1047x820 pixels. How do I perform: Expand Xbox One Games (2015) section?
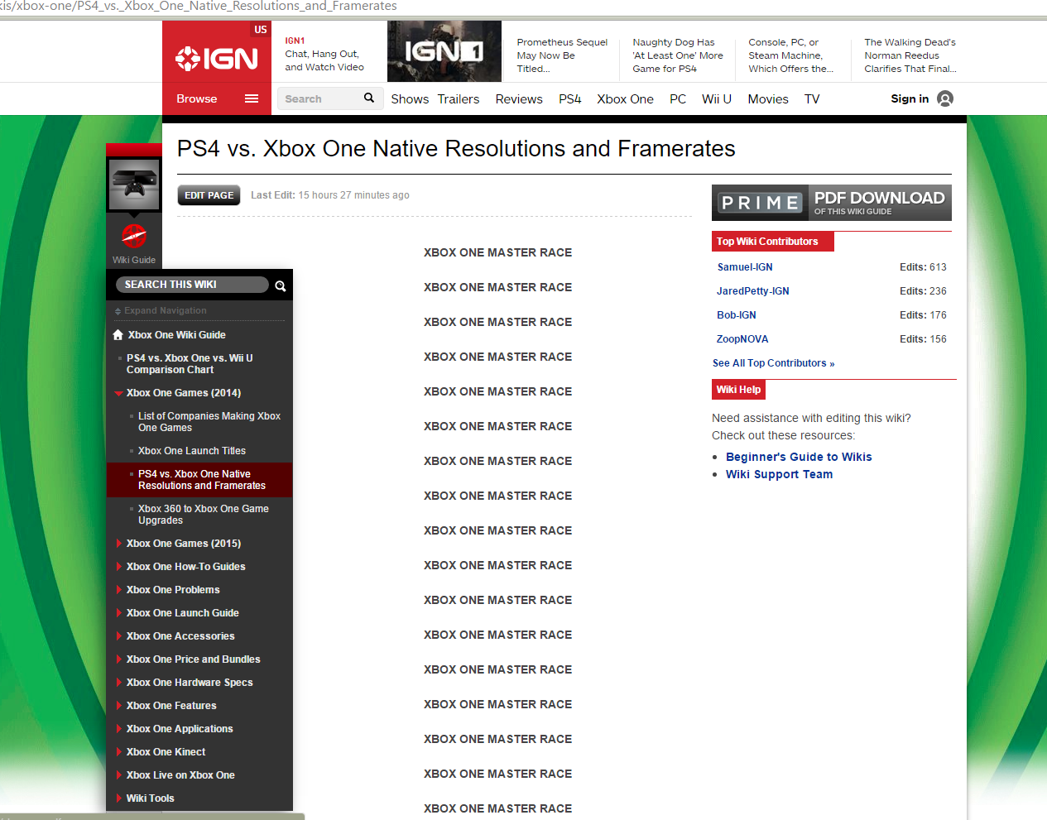point(119,544)
